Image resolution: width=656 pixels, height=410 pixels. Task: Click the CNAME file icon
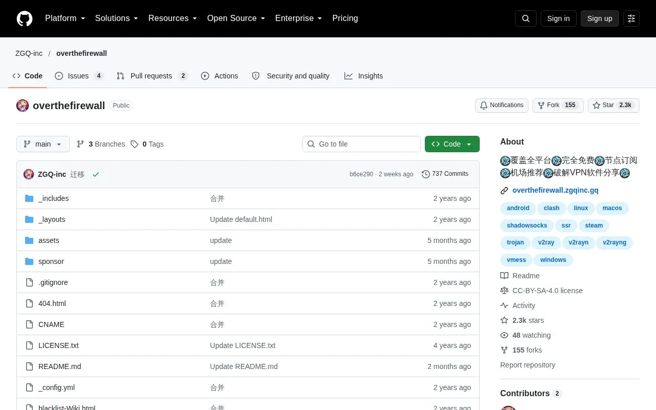[29, 324]
